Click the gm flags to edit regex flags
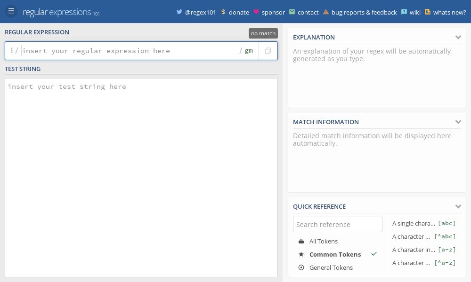The image size is (471, 282). click(249, 51)
